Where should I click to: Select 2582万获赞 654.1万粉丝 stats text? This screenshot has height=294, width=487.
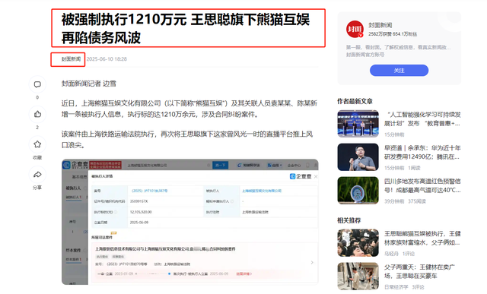pos(393,34)
